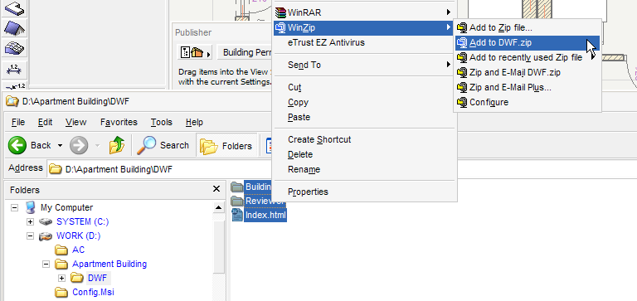Click the Reviewer folder icon
637x301 pixels.
coord(237,201)
